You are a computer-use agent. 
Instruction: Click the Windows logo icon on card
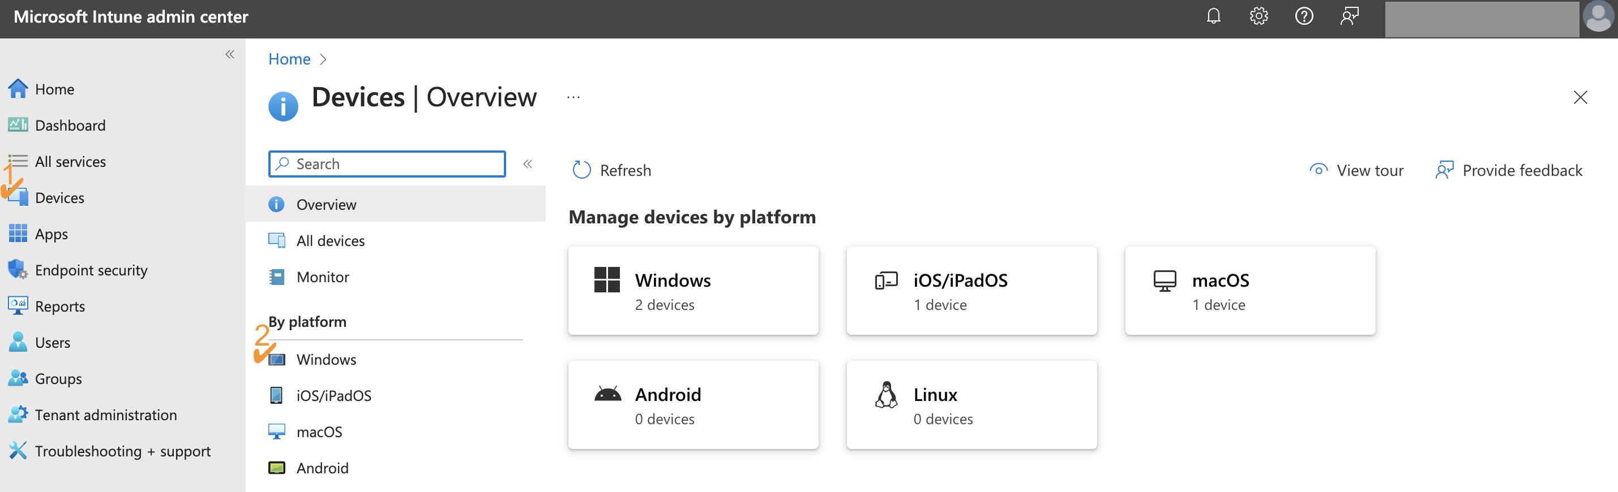[x=607, y=280]
